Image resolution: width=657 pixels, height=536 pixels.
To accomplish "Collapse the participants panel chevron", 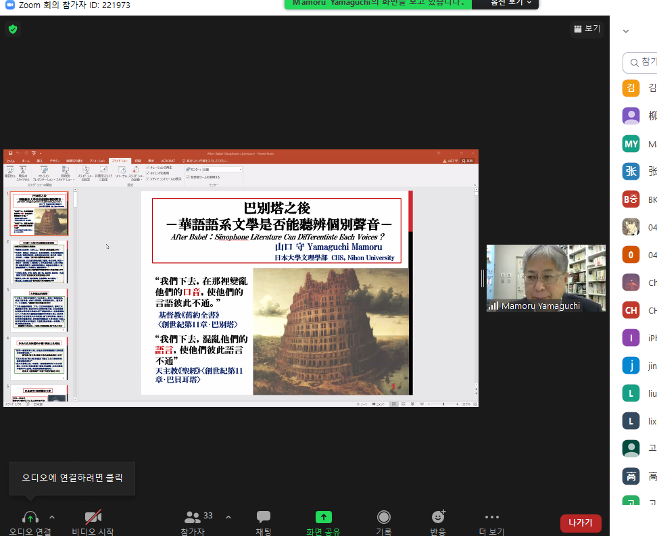I will (626, 31).
